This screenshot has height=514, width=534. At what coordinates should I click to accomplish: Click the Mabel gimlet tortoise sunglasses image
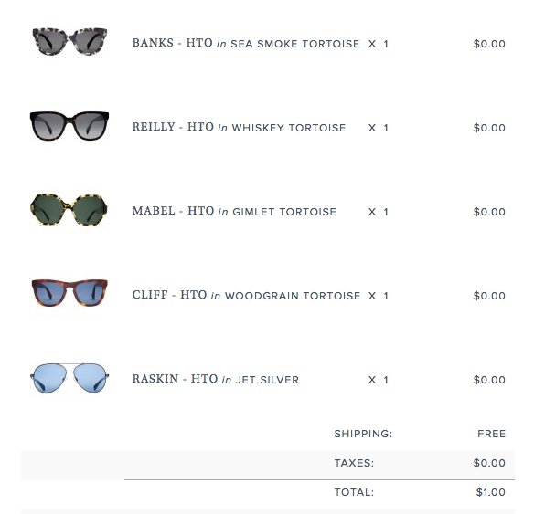[69, 209]
